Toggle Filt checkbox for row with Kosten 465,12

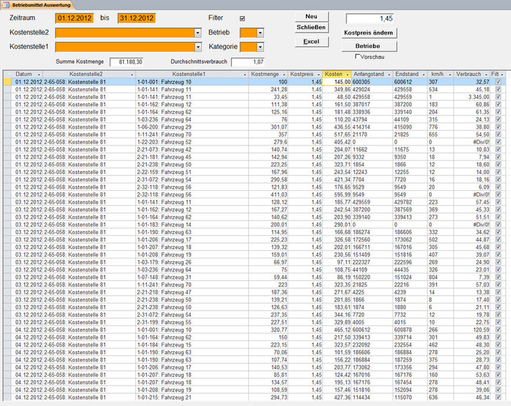[x=498, y=330]
